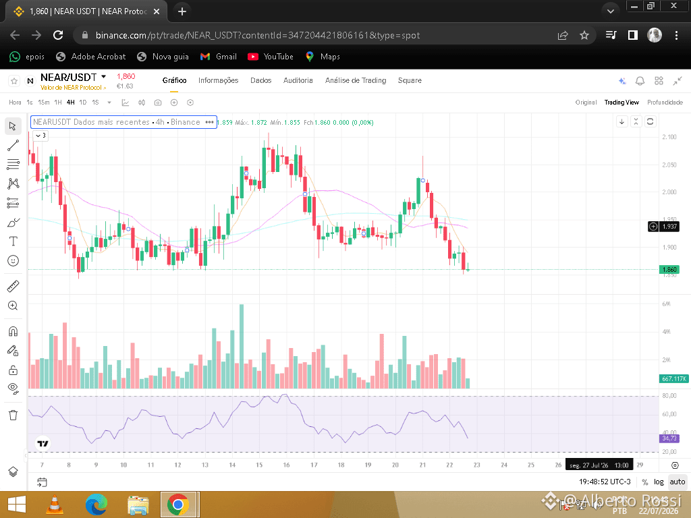Add alert at 1.937 price plus
The image size is (691, 518).
653,227
